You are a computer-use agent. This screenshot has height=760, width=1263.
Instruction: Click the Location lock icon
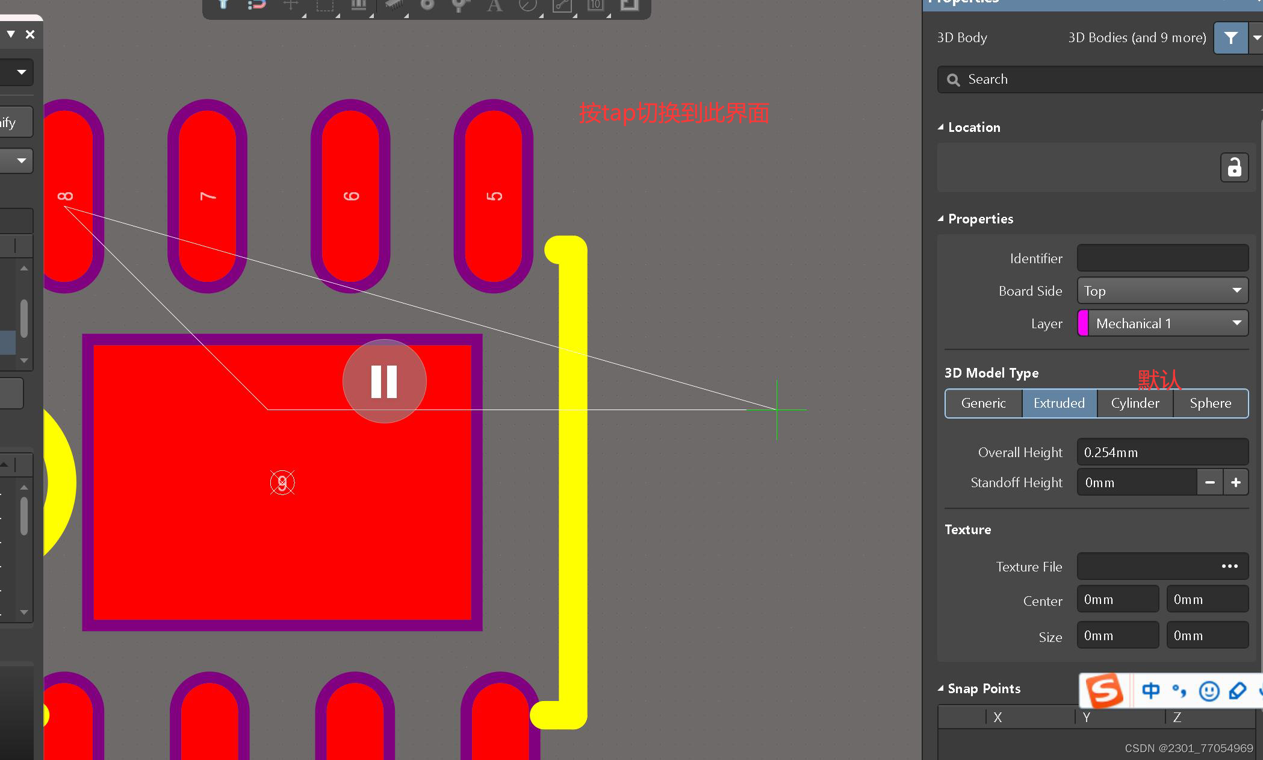pyautogui.click(x=1234, y=167)
